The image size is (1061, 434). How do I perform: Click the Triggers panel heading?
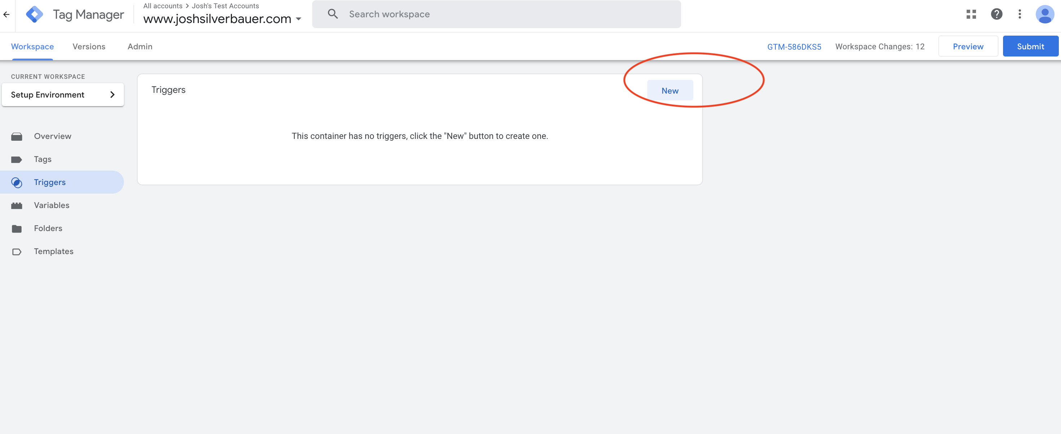pyautogui.click(x=169, y=90)
